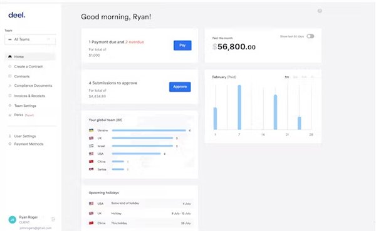Click the logout icon beside Ryan Roger

[53, 219]
